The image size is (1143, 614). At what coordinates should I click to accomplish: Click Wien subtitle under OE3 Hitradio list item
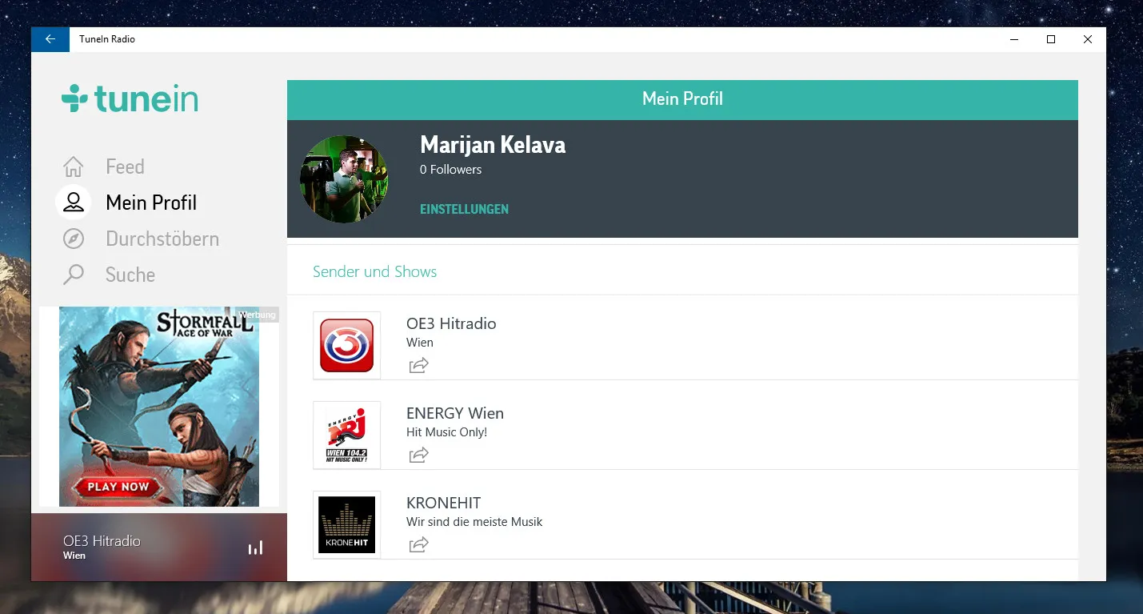point(420,343)
